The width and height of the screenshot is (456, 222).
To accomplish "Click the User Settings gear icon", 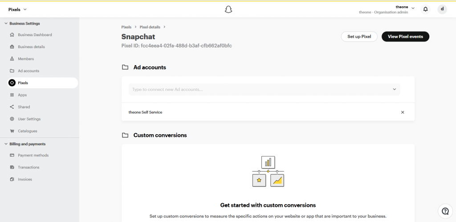I will pyautogui.click(x=12, y=119).
